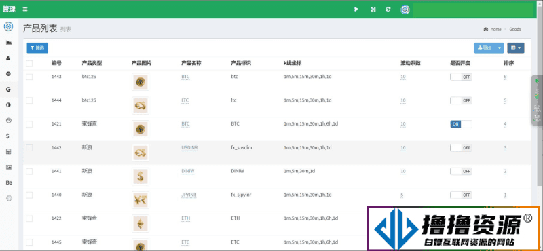This screenshot has height=251, width=543.
Task: Select the Be item in sidebar menu
Action: pyautogui.click(x=9, y=182)
